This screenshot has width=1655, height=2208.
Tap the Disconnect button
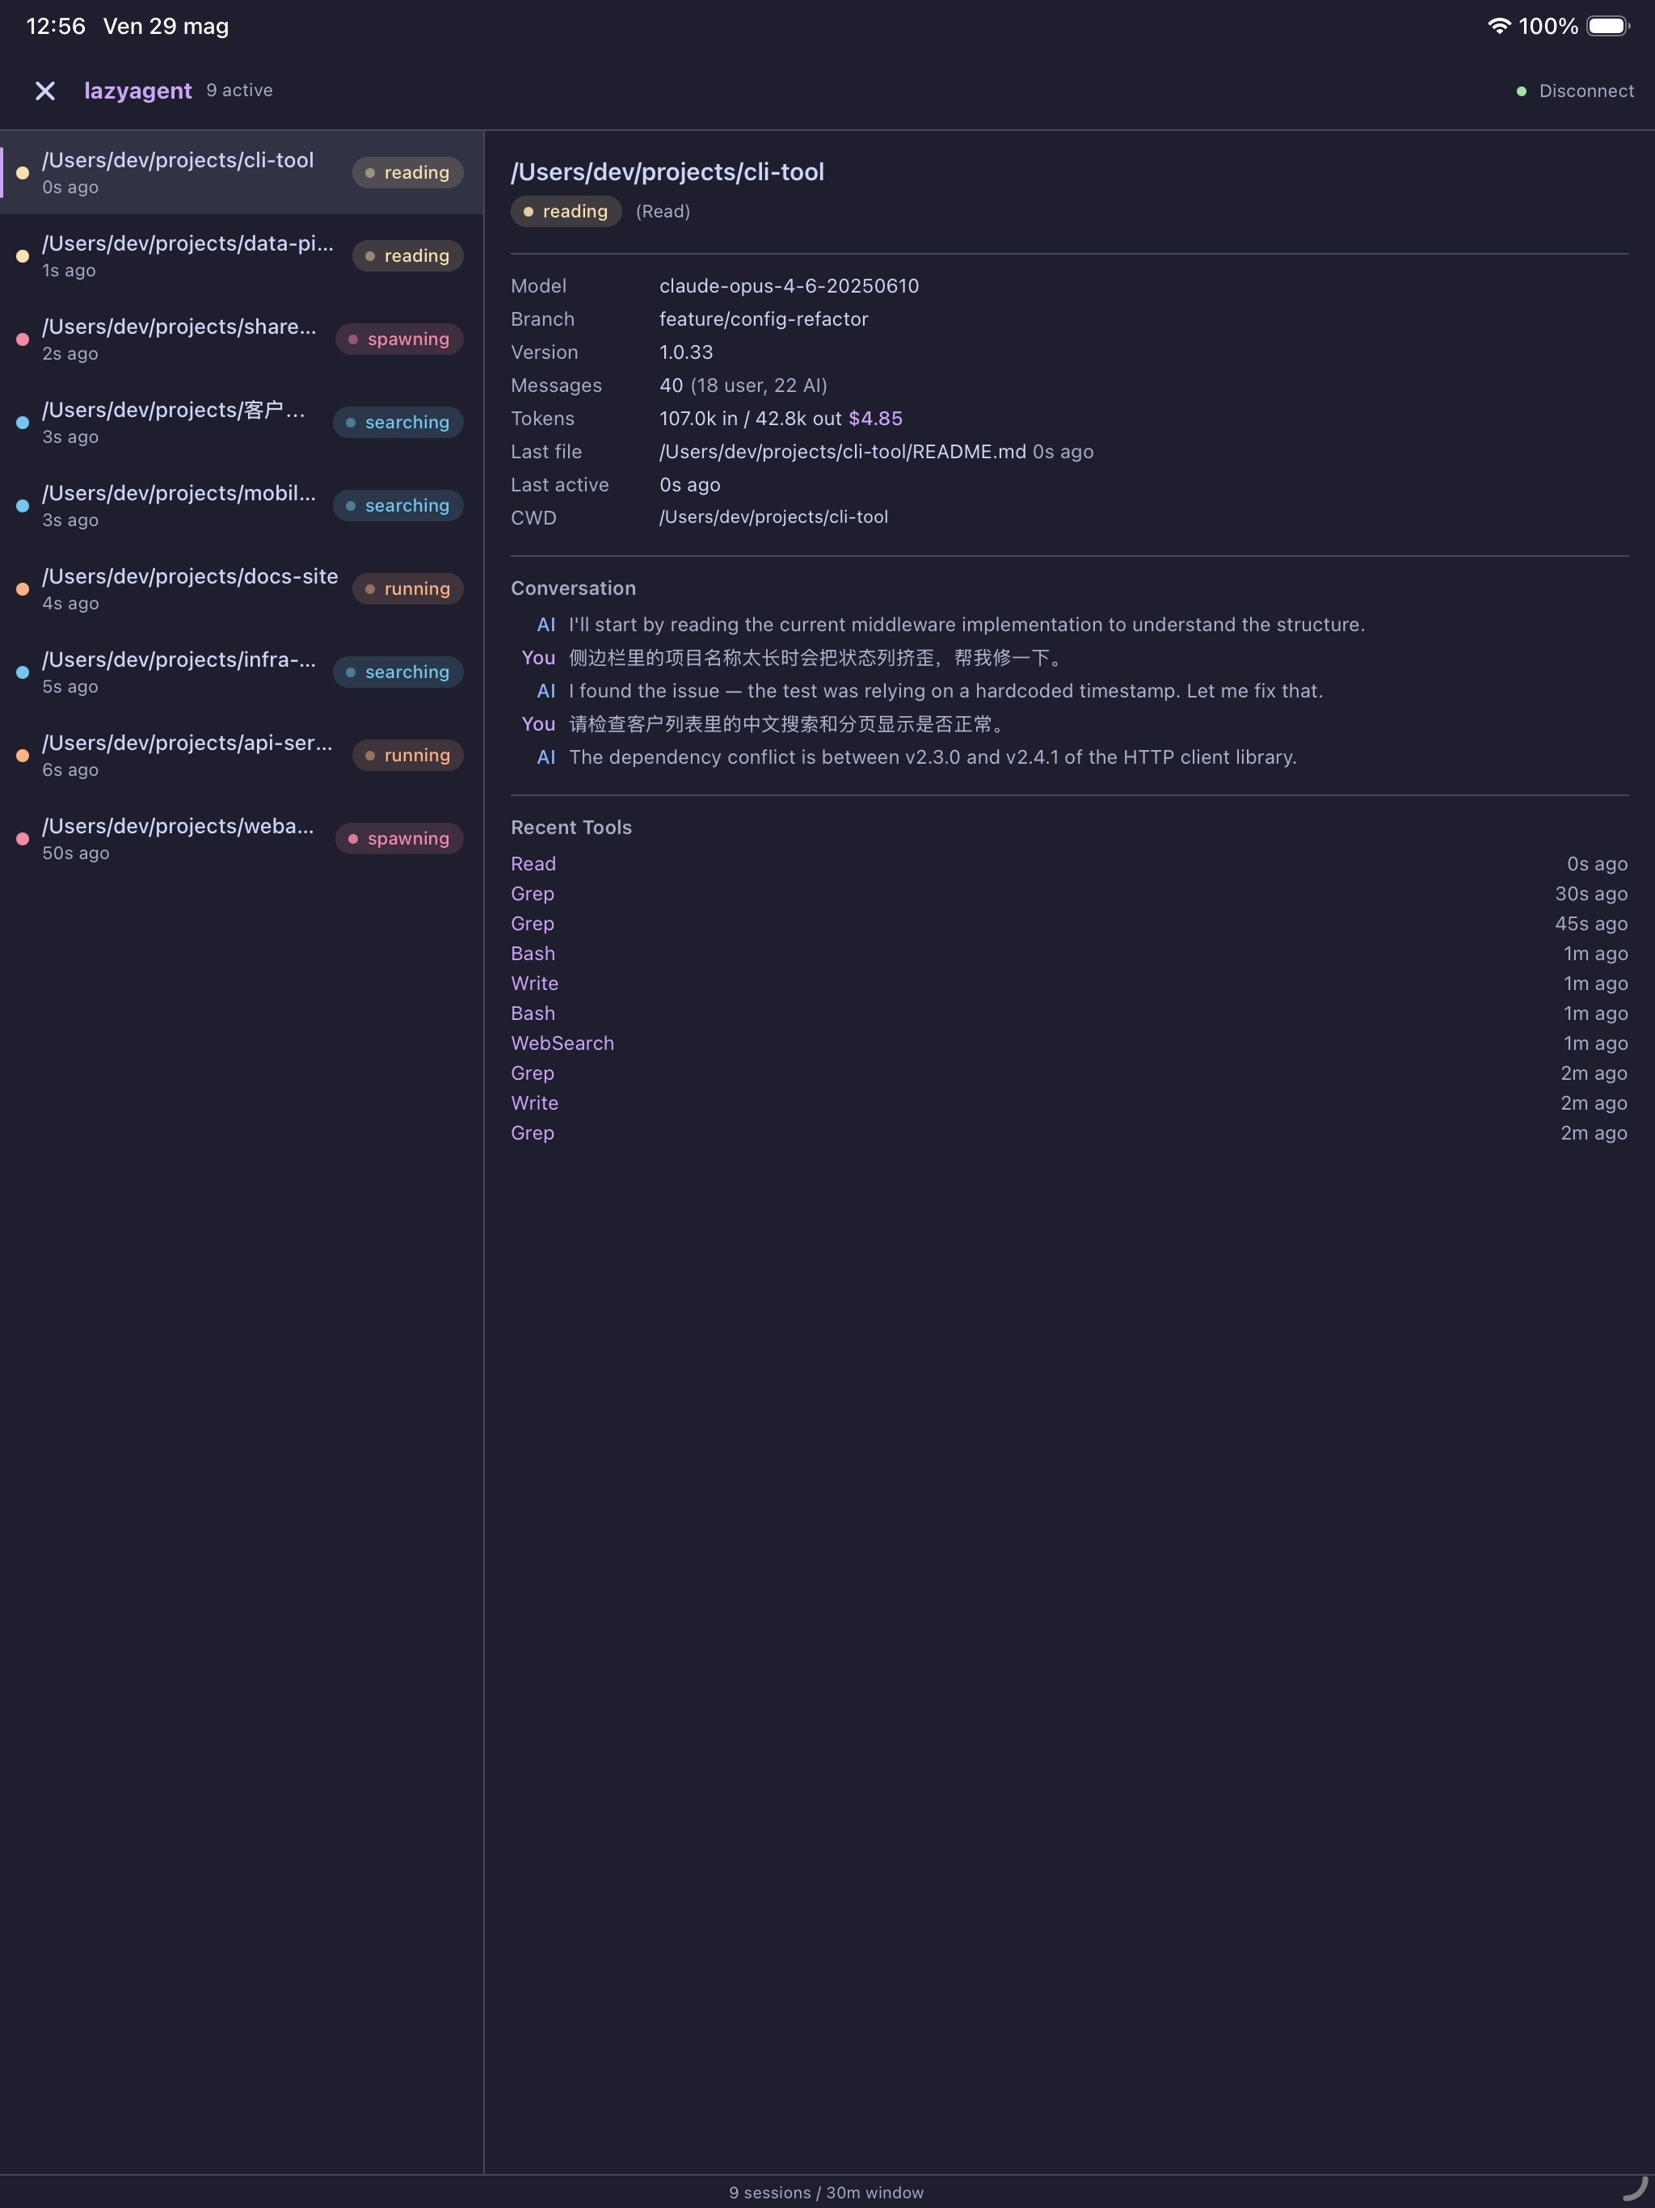pos(1586,91)
